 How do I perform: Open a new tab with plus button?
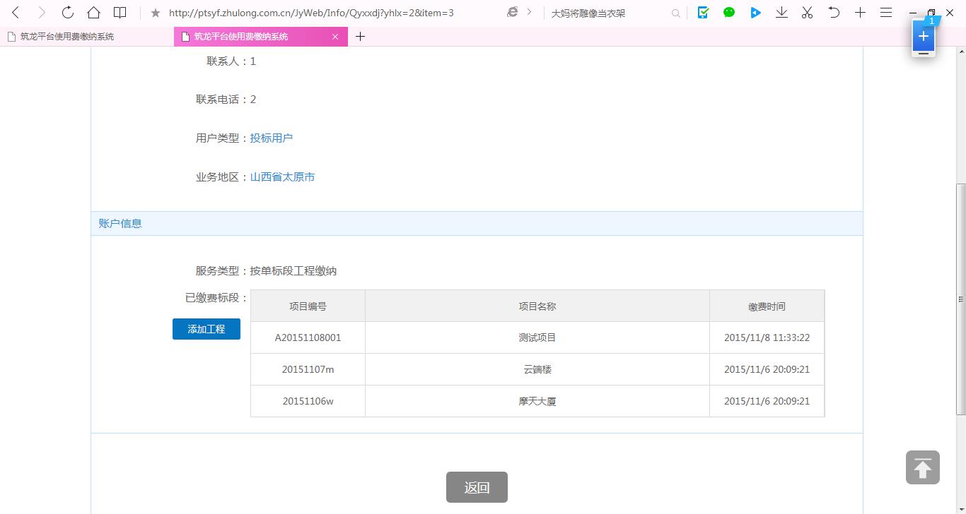[360, 37]
